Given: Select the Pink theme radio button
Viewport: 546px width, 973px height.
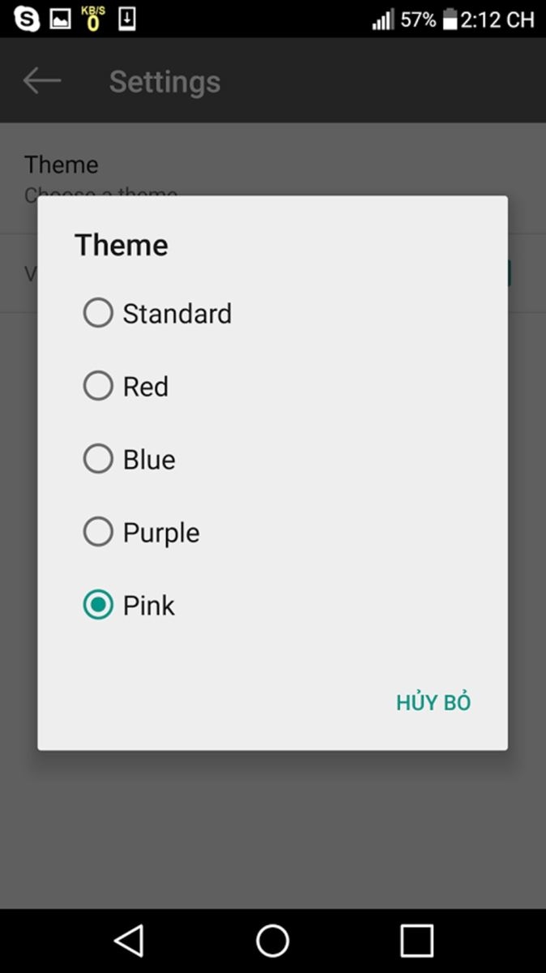Looking at the screenshot, I should (x=98, y=605).
